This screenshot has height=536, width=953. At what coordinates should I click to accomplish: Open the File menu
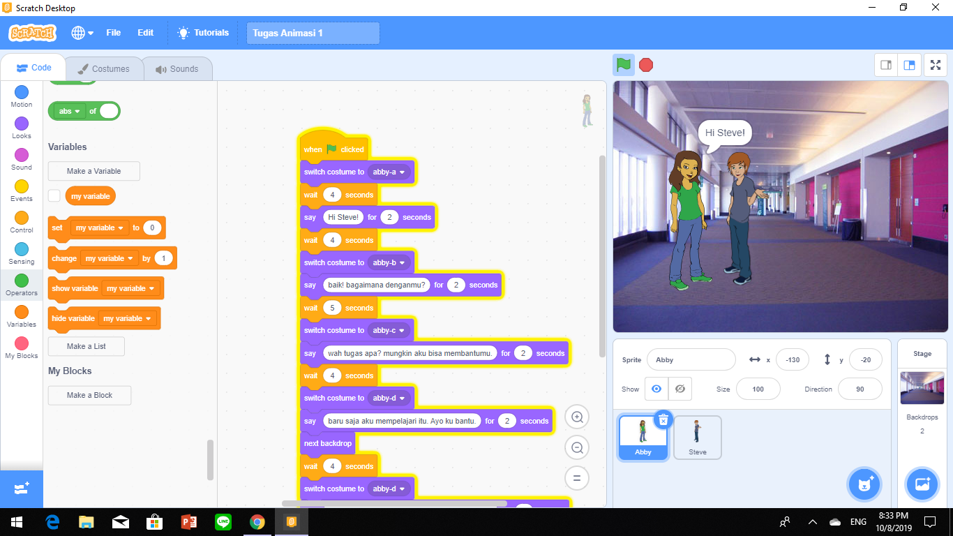coord(113,32)
